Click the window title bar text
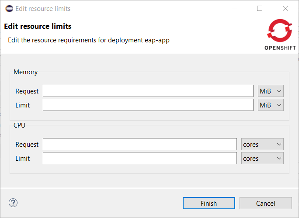Viewport: 299px width, 218px height. tap(43, 9)
